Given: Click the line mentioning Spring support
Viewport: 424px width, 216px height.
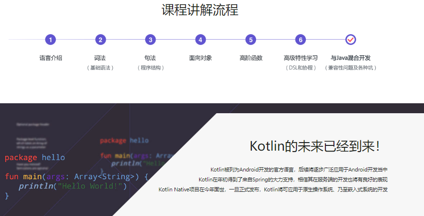Looking at the screenshot, I should (293, 180).
